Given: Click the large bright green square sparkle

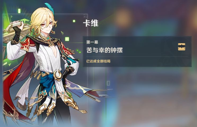Looking at the screenshot, I should point(67,39).
